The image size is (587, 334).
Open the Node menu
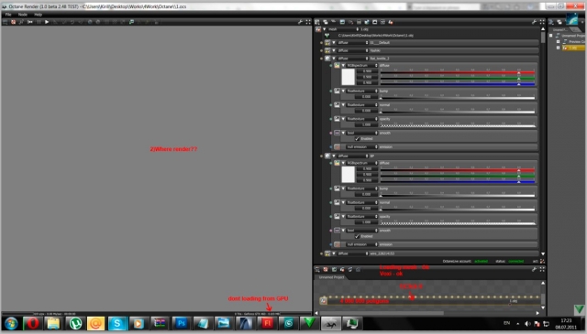pyautogui.click(x=23, y=15)
